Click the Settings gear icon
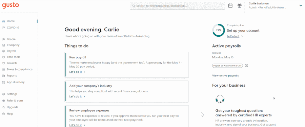This screenshot has width=305, height=127. point(3,94)
